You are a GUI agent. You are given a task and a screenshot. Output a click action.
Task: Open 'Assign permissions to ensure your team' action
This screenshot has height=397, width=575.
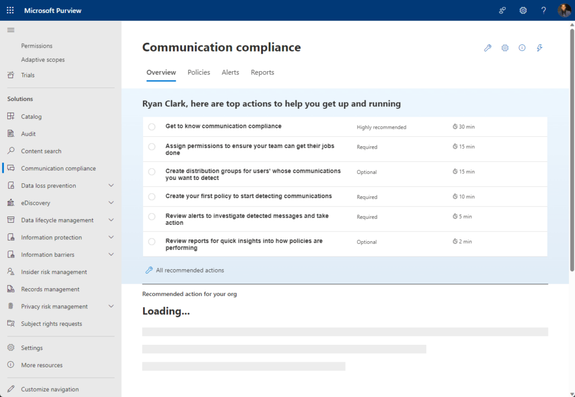pyautogui.click(x=250, y=149)
